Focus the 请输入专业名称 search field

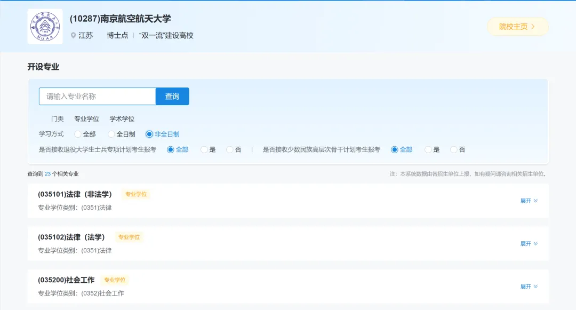(98, 96)
